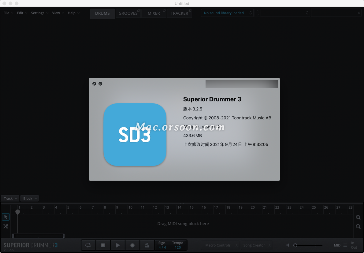This screenshot has height=253, width=364.
Task: Switch to the MIXER tab
Action: click(x=154, y=13)
